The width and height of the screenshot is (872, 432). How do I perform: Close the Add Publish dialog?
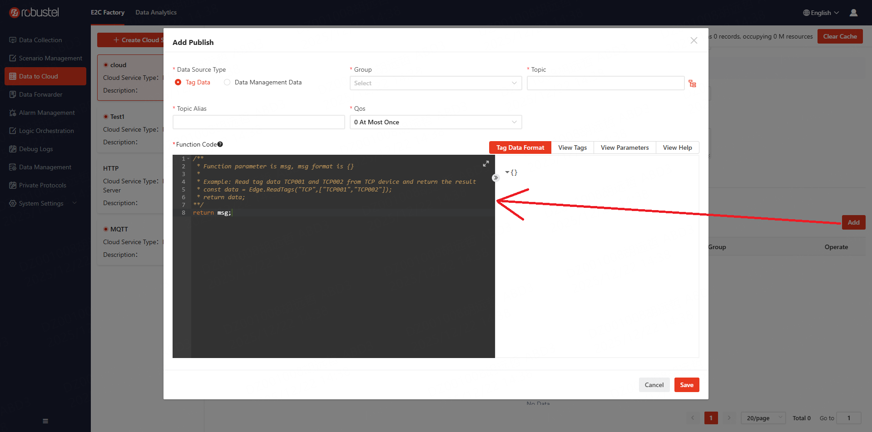click(x=694, y=40)
